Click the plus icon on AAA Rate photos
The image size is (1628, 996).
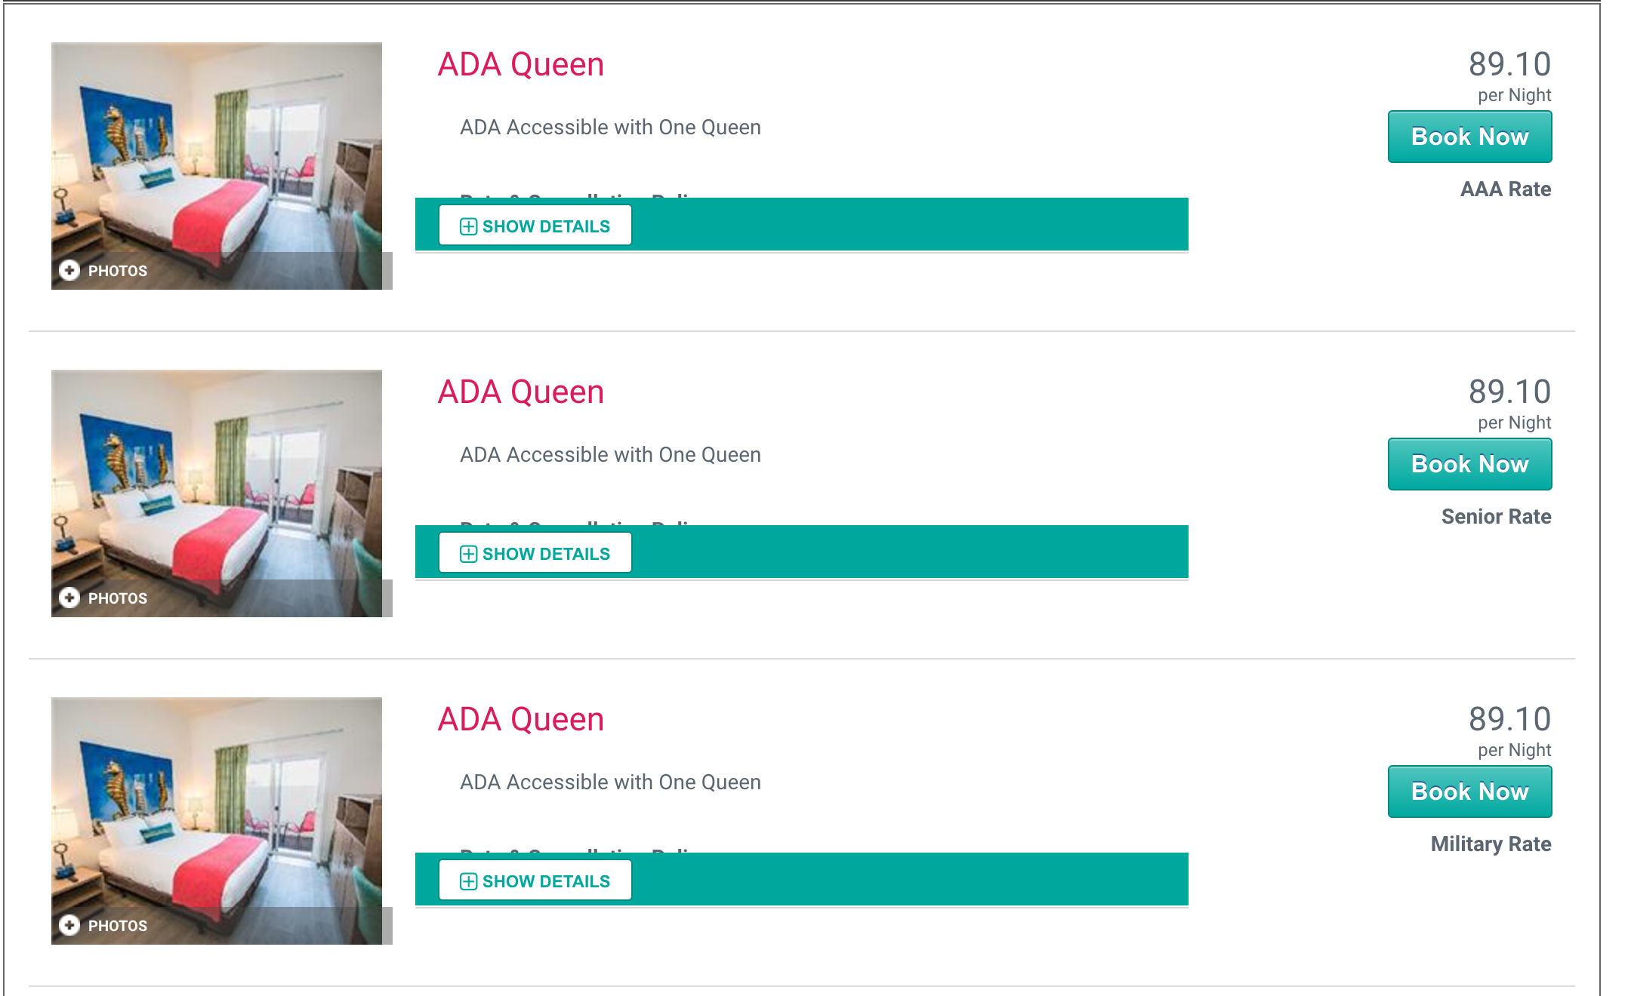point(69,271)
